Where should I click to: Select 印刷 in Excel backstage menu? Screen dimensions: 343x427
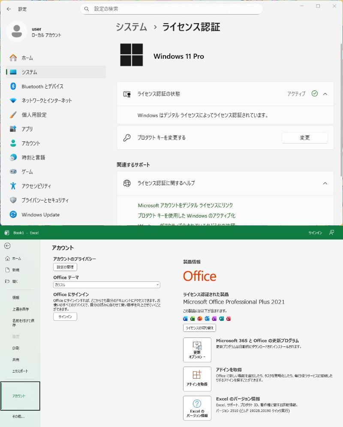(20, 348)
